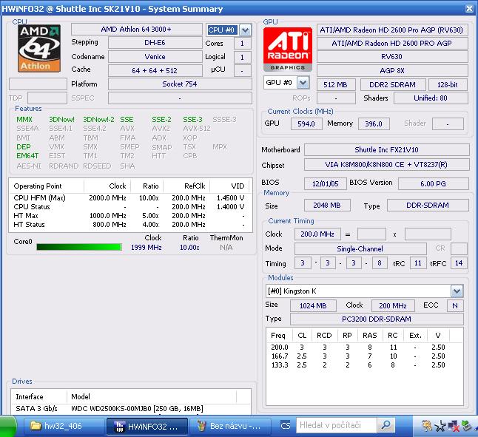The image size is (478, 437).
Task: Click the SSE-3 feature label
Action: pyautogui.click(x=192, y=119)
